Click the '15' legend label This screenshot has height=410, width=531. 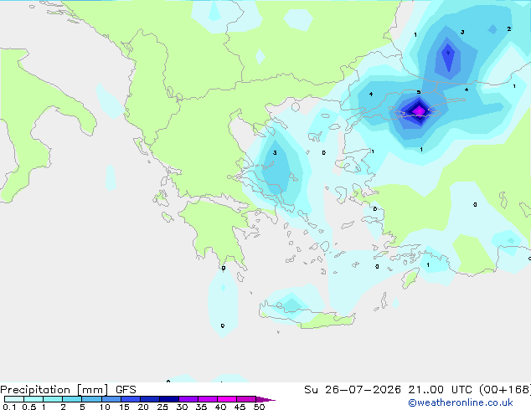coord(124,407)
